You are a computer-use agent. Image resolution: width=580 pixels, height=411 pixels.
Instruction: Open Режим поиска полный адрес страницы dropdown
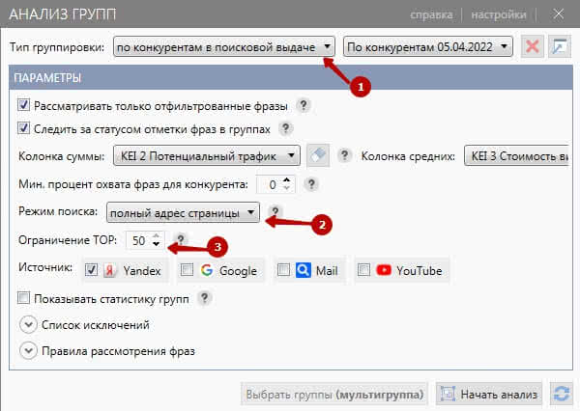click(183, 212)
